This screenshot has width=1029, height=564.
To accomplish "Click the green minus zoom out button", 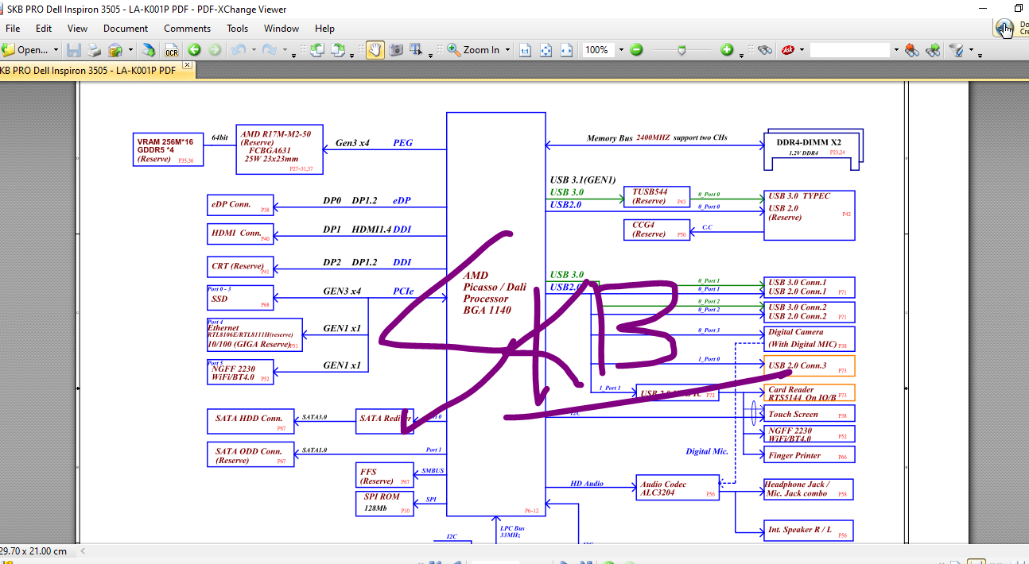I will tap(636, 49).
